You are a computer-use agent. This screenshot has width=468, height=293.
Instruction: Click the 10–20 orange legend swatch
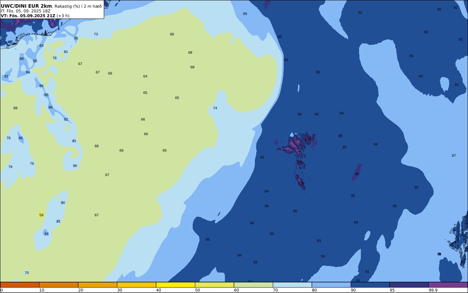(58, 285)
